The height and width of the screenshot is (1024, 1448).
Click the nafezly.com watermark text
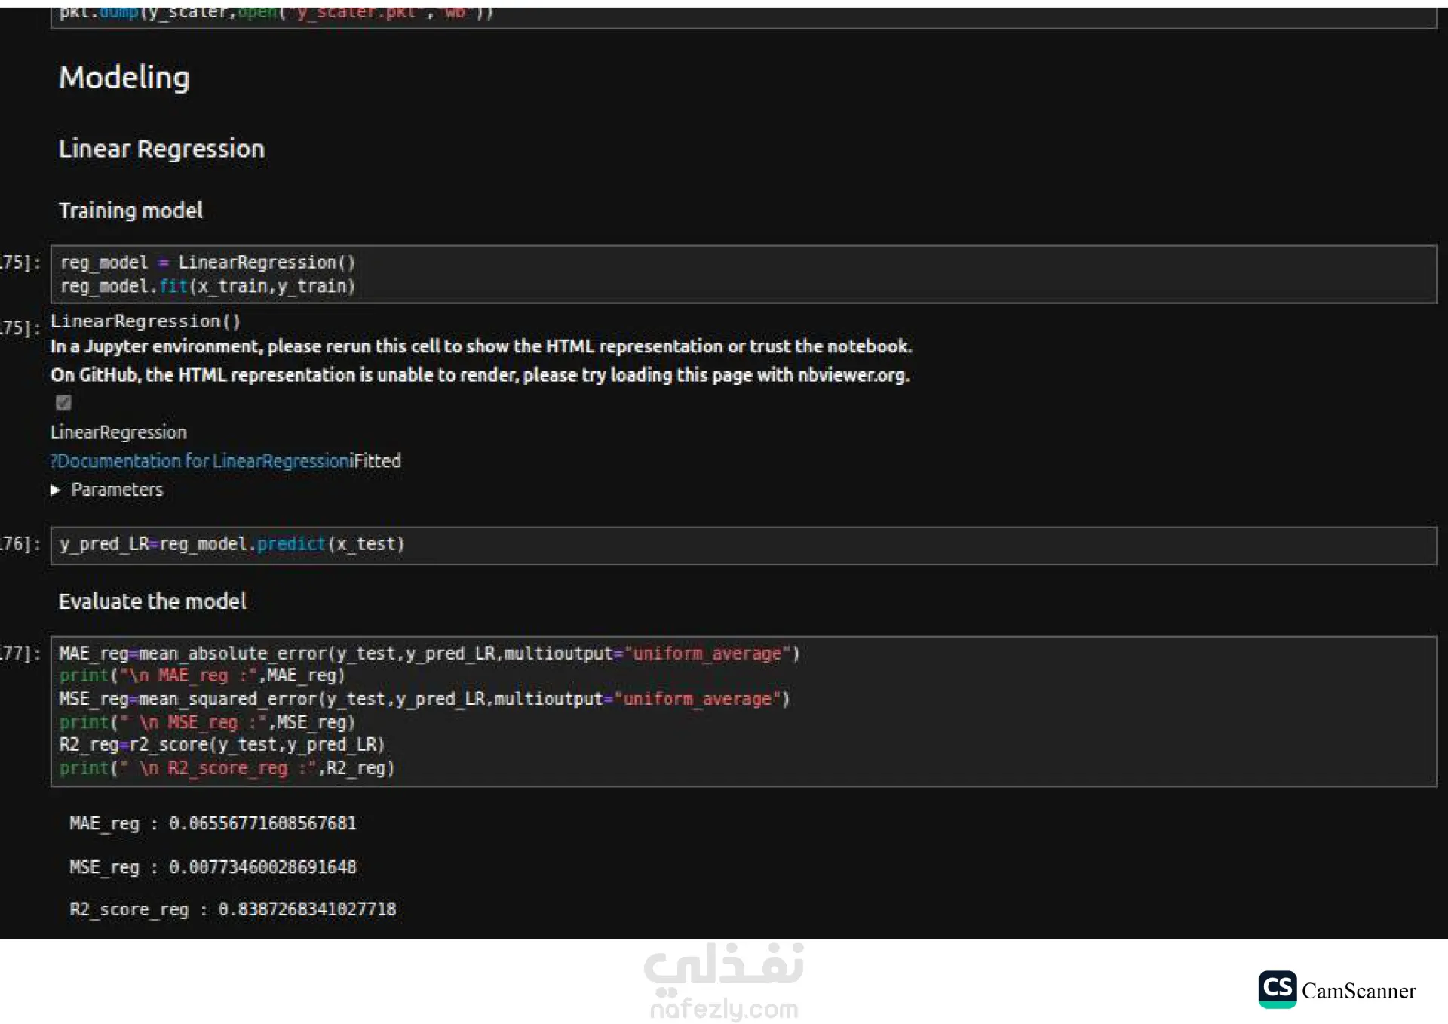[x=723, y=1009]
